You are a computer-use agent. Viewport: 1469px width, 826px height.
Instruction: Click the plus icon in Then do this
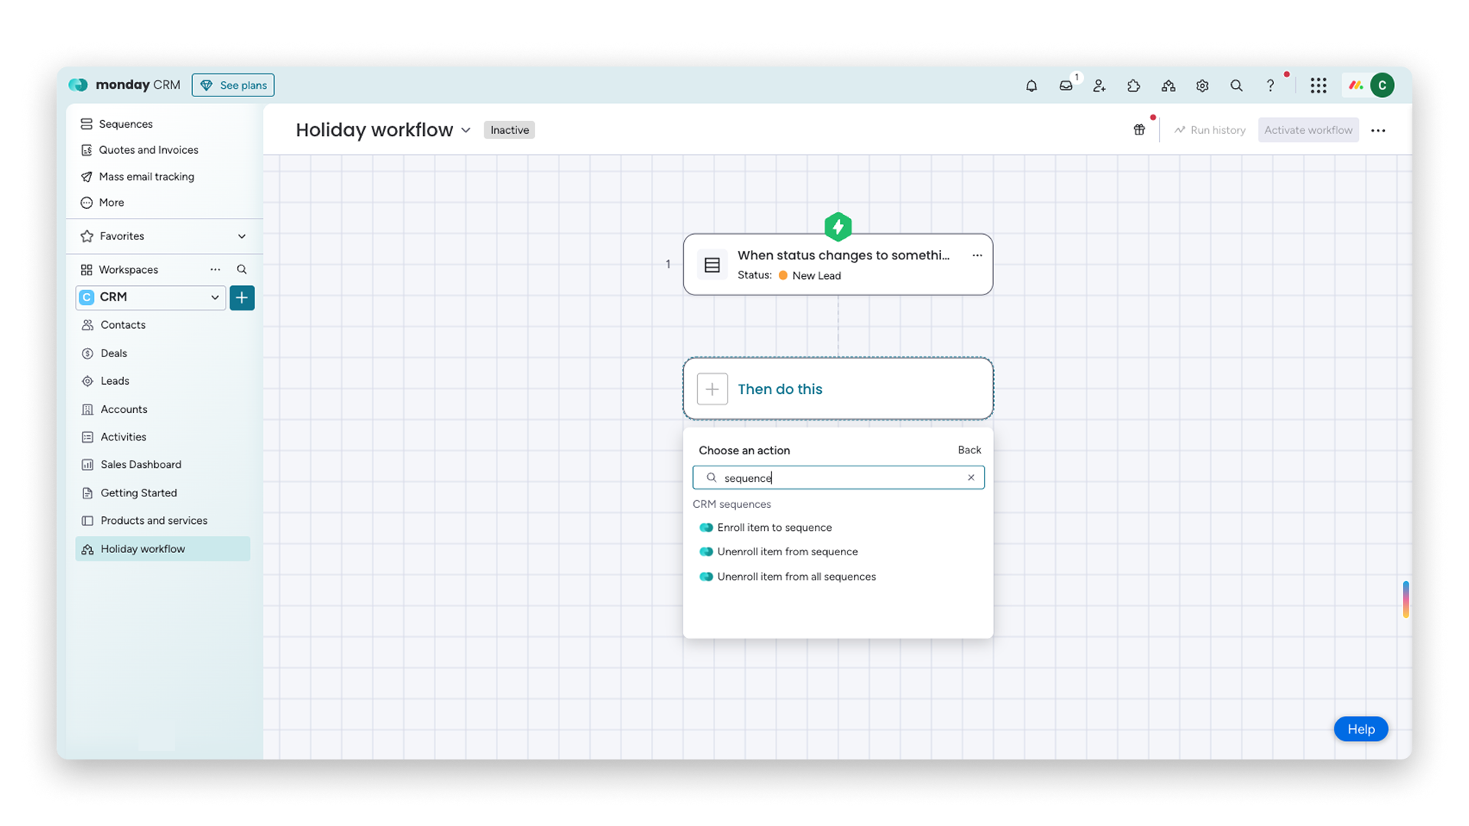pos(712,389)
